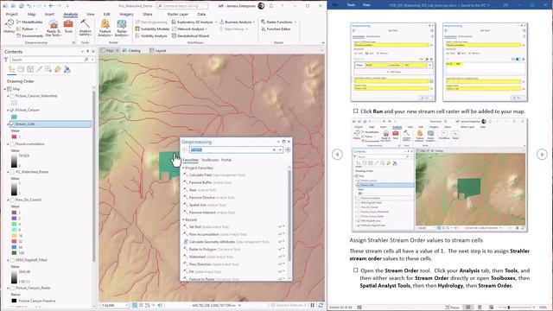
Task: Enable the FlowAccumulation layer
Action: pyautogui.click(x=12, y=144)
